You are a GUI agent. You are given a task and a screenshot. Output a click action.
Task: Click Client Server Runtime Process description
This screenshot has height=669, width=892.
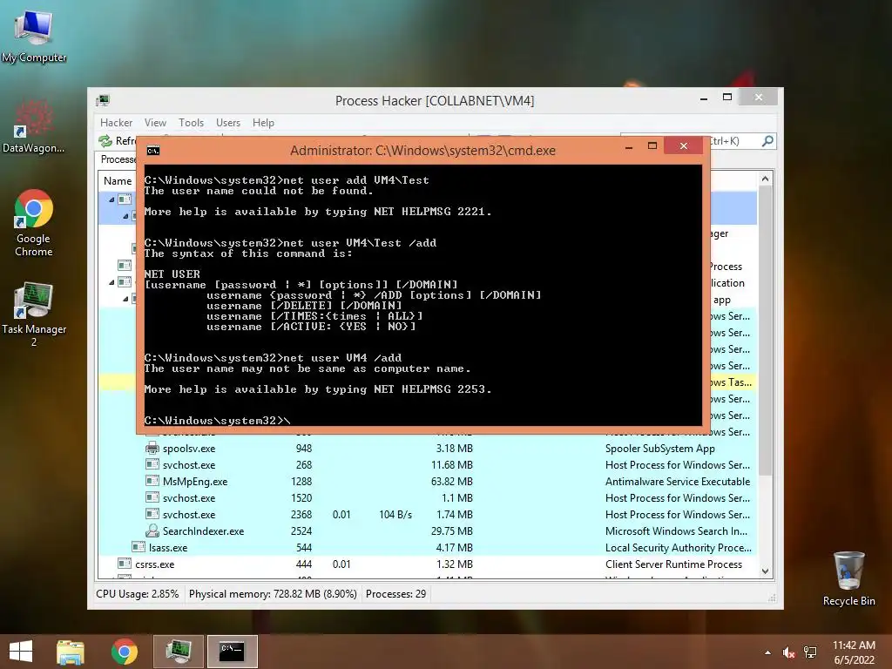click(673, 564)
